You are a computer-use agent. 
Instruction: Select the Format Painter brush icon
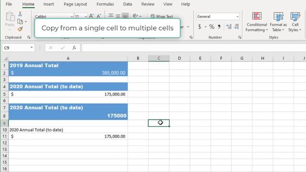20,29
